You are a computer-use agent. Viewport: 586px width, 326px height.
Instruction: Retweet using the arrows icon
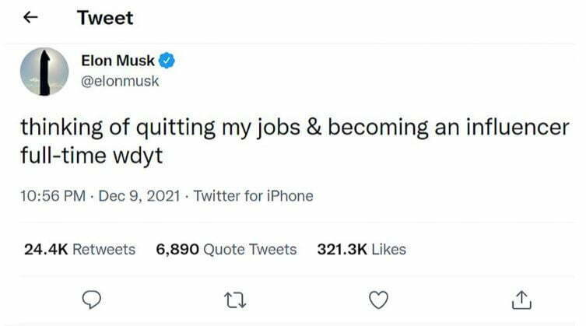[230, 298]
